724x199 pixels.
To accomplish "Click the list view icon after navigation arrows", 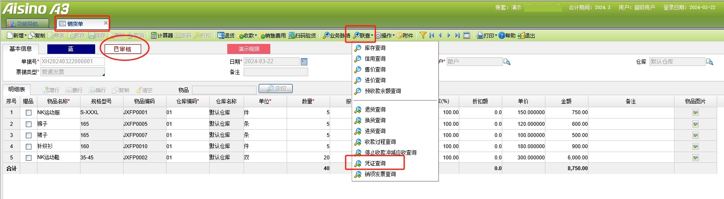I will point(466,36).
